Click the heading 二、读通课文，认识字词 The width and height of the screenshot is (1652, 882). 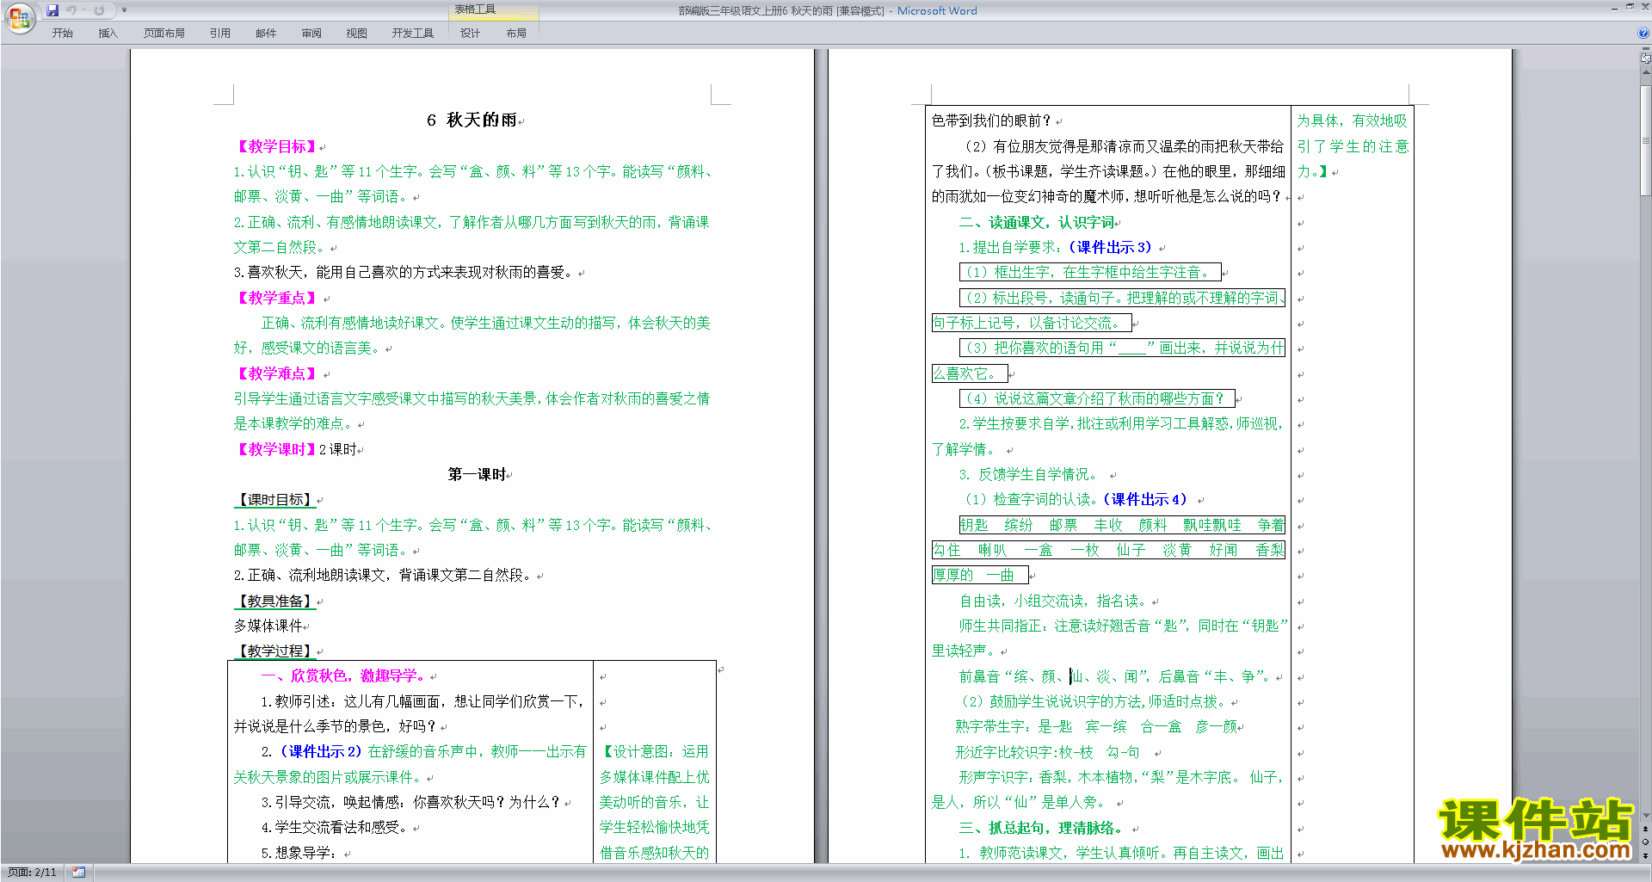click(x=1037, y=222)
